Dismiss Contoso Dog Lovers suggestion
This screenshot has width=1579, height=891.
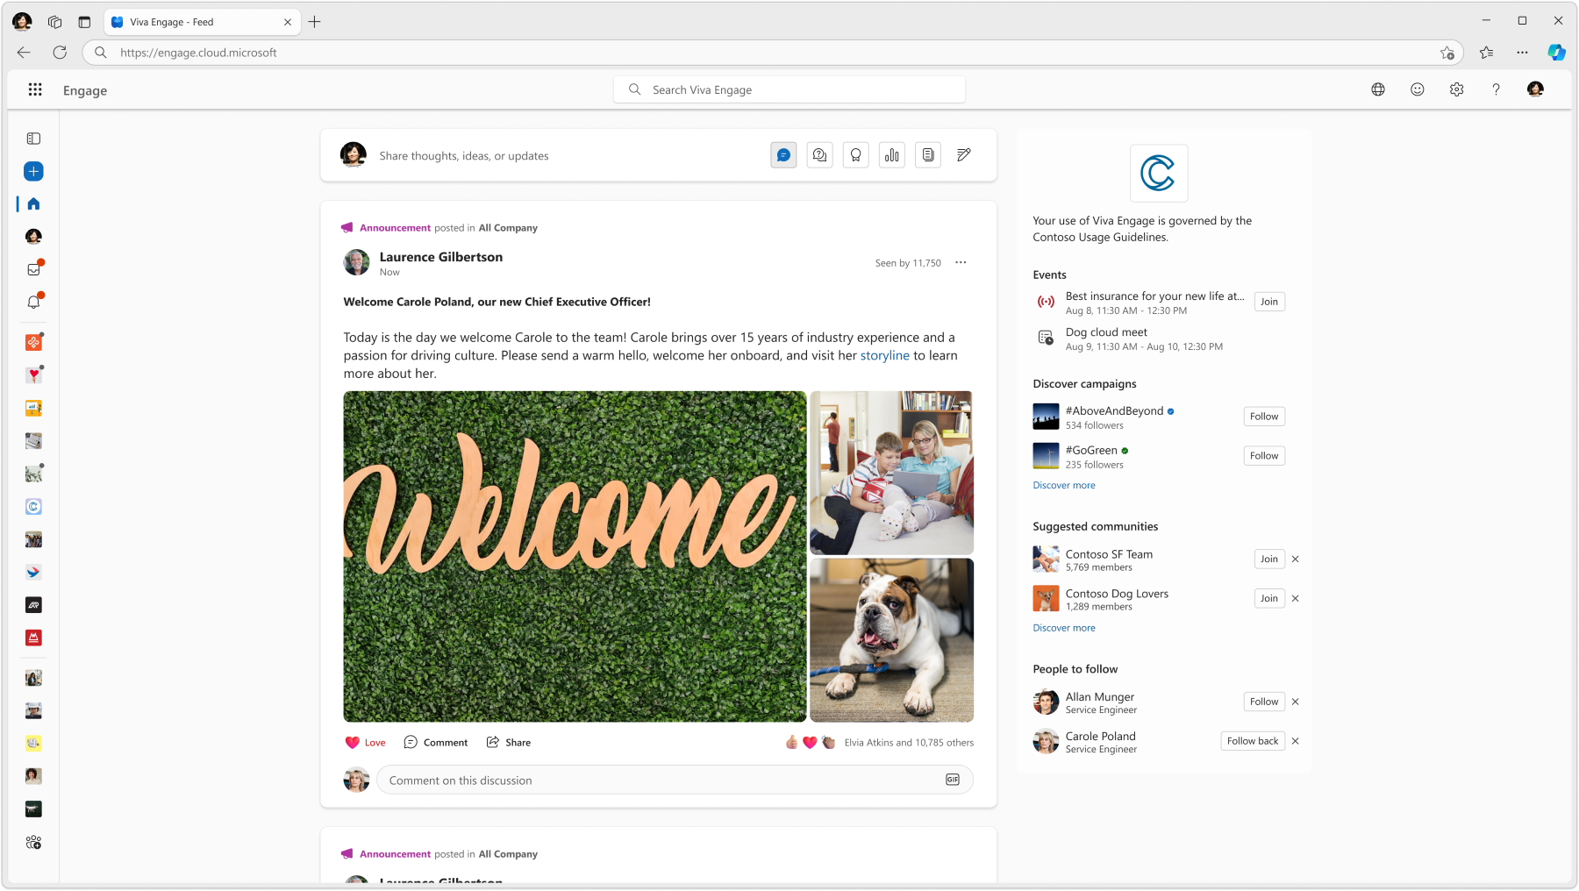coord(1296,599)
